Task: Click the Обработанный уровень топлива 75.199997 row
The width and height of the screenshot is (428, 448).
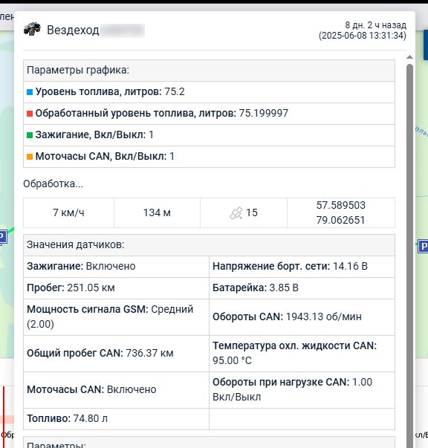Action: point(209,114)
